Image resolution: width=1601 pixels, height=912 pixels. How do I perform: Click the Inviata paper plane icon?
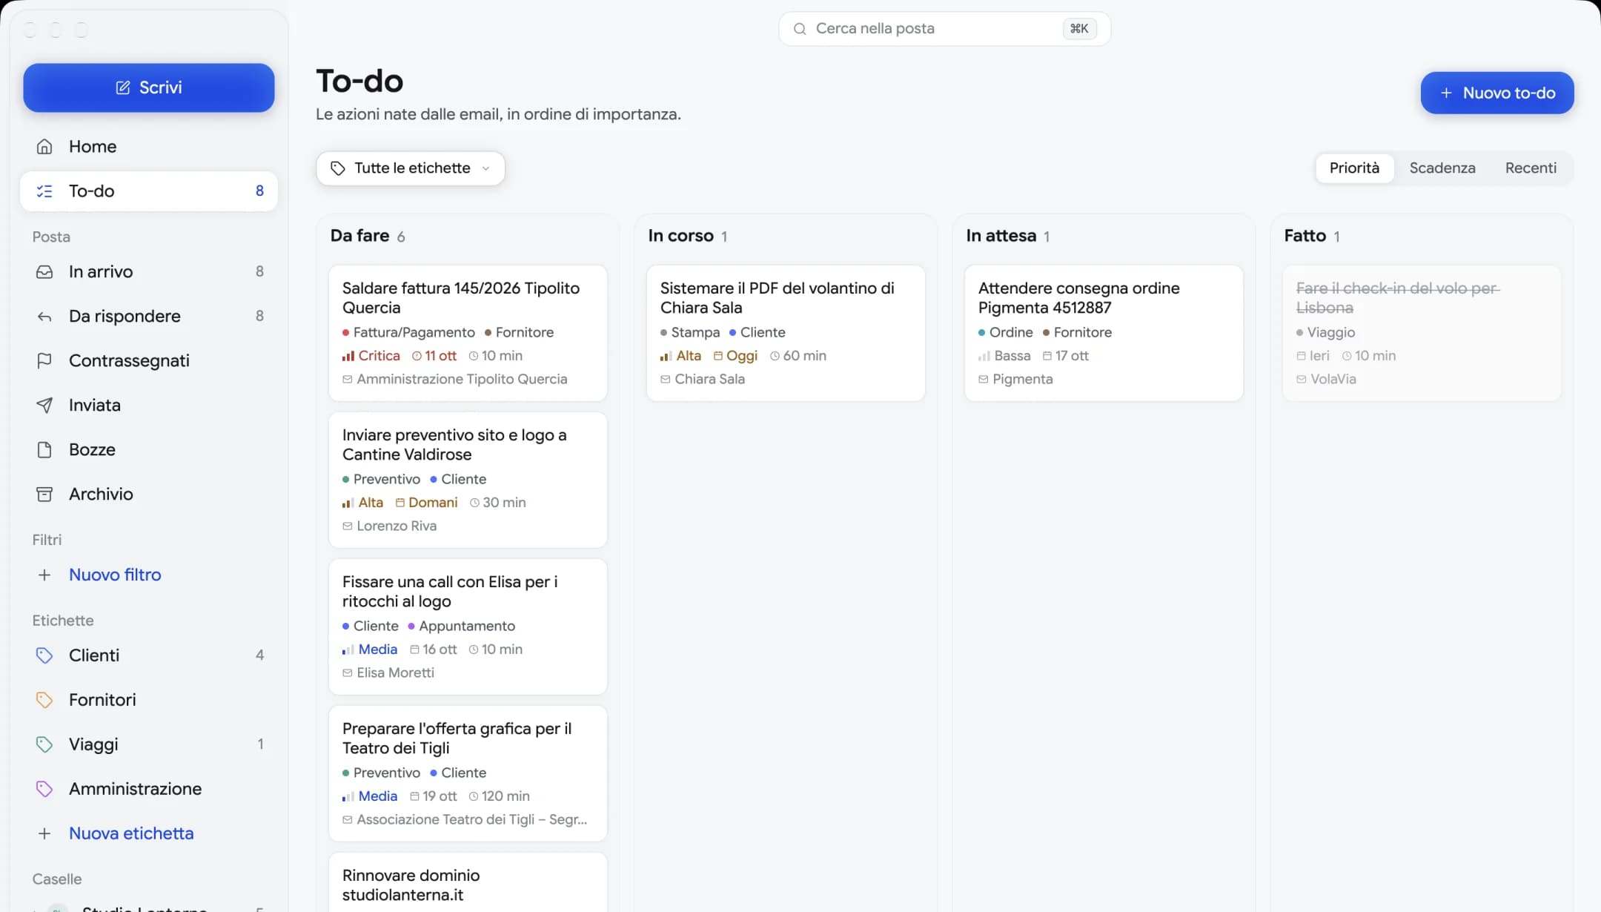(x=44, y=406)
